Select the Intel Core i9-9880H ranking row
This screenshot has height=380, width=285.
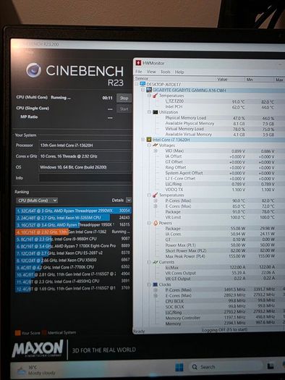(73, 239)
